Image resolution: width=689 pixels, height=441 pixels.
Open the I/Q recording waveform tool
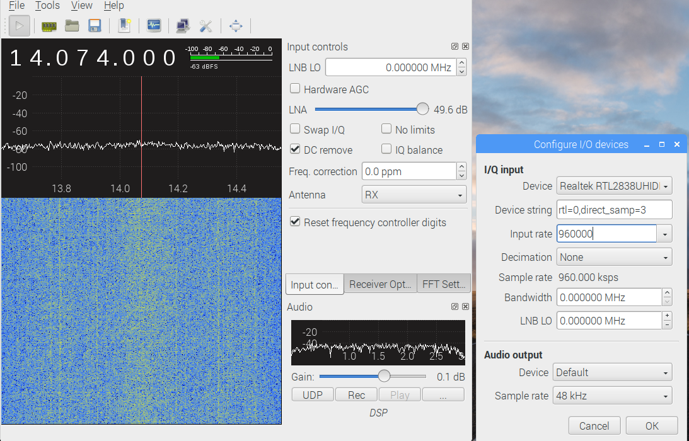(154, 26)
